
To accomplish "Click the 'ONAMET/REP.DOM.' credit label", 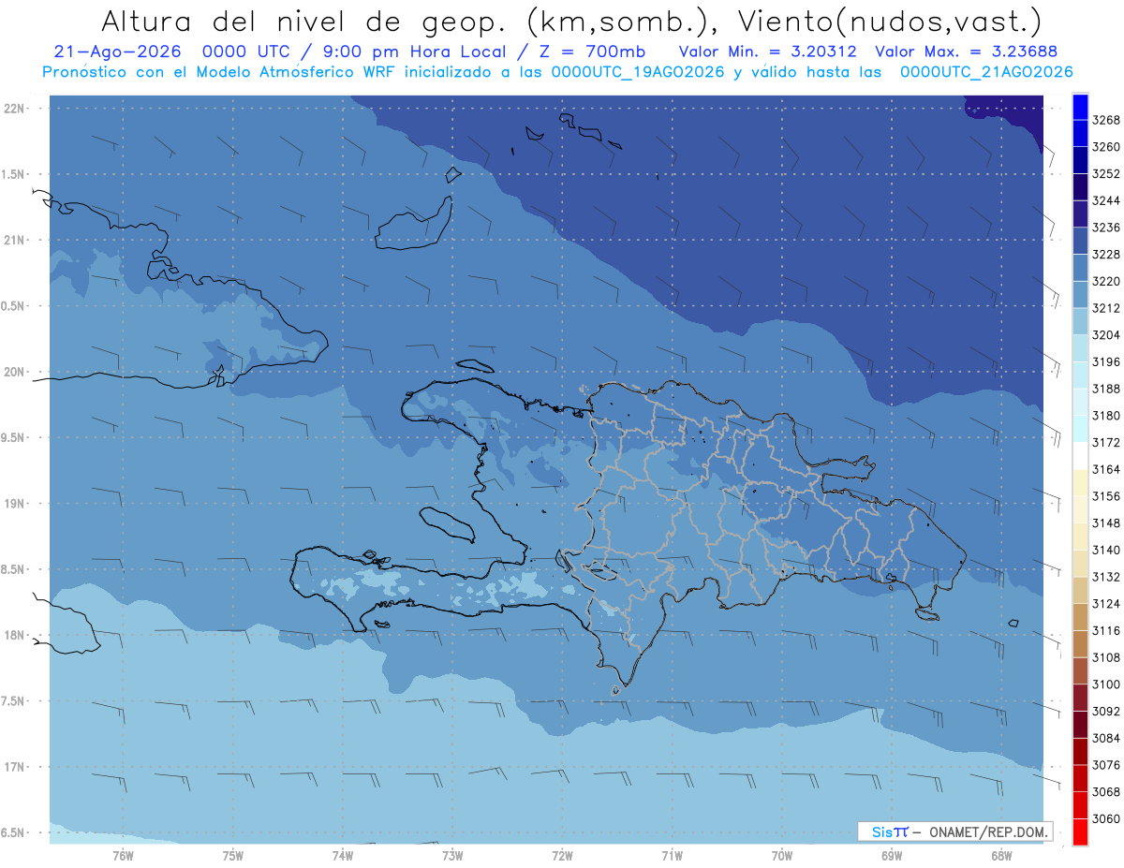I will [x=988, y=831].
